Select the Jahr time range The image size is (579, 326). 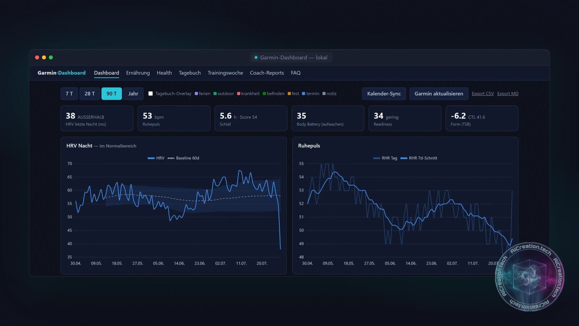coord(133,93)
